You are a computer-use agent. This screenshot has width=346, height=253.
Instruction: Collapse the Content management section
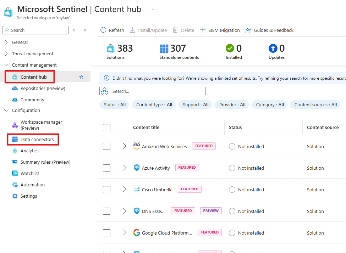[x=6, y=65]
